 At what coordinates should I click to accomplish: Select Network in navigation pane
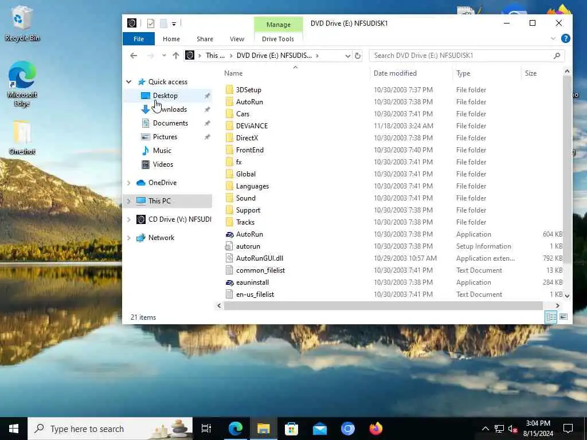(161, 238)
